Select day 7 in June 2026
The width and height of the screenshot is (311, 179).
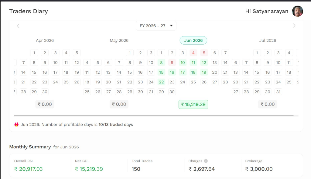tap(225, 53)
